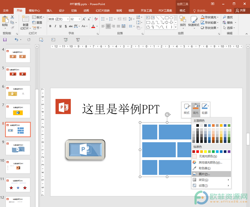The height and width of the screenshot is (207, 250).
Task: Click the columns layout icon
Action: [x=131, y=26]
